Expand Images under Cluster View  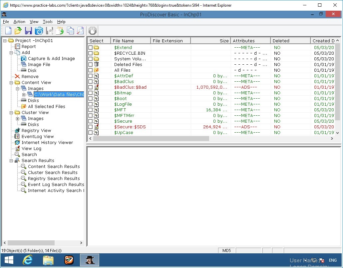tap(18, 119)
